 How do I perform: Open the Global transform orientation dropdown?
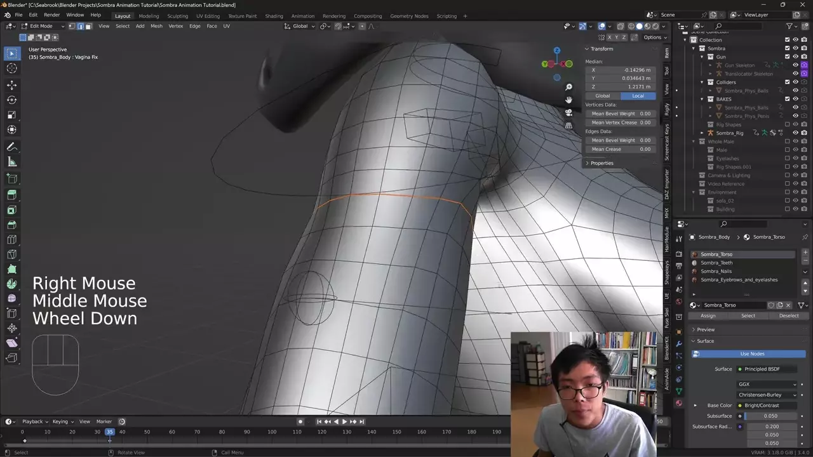coord(300,26)
